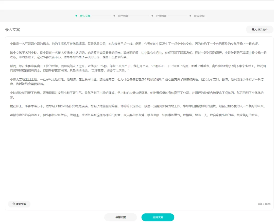Click the last paragraph of the story text

pyautogui.click(x=137, y=115)
